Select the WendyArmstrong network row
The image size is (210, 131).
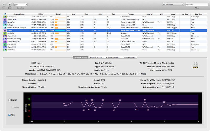[105, 39]
